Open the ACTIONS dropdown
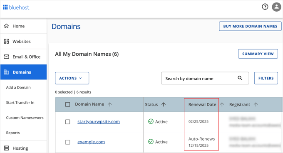This screenshot has width=283, height=153. [x=72, y=78]
